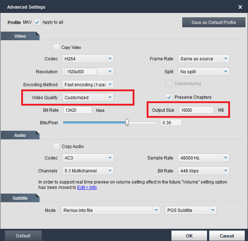
Task: Open the Encoding Method dropdown
Action: (110, 85)
